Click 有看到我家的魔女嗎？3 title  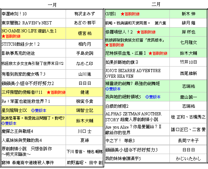click(24, 74)
